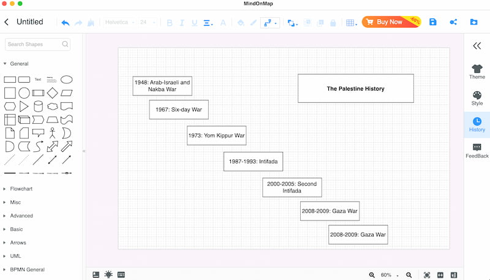Collapse the General shapes section

tap(16, 64)
